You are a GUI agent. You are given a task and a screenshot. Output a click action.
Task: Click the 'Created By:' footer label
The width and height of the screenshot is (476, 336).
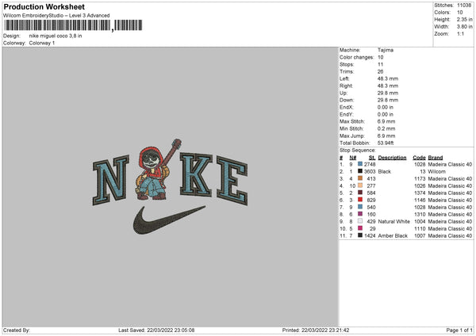17,330
